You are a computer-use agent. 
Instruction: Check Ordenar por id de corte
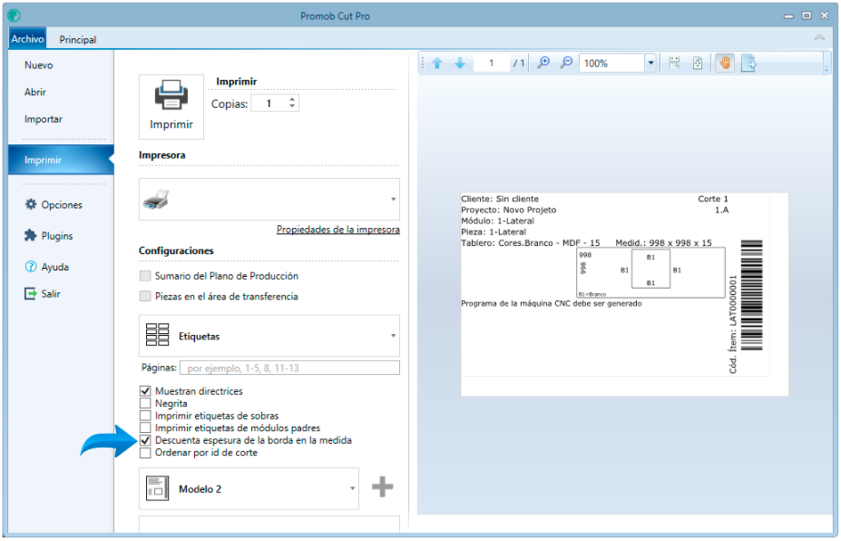[145, 452]
